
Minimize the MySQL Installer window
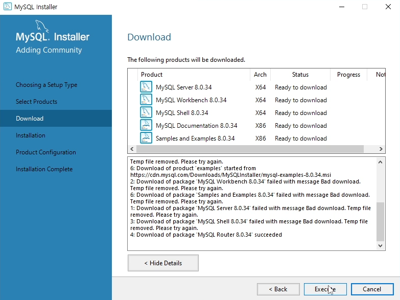342,7
